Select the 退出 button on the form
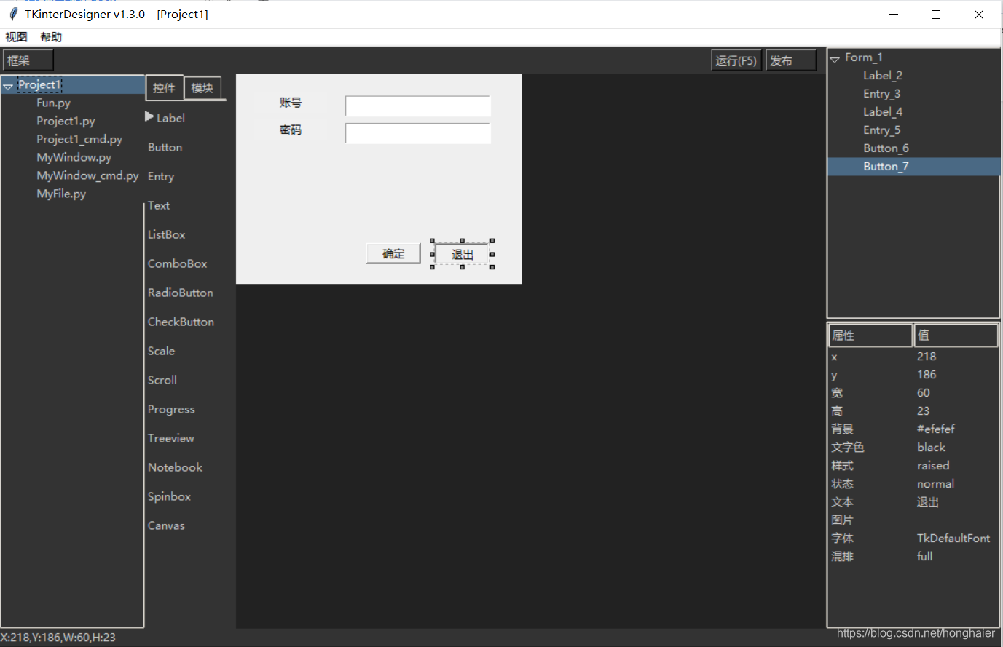Image resolution: width=1003 pixels, height=647 pixels. click(x=462, y=254)
